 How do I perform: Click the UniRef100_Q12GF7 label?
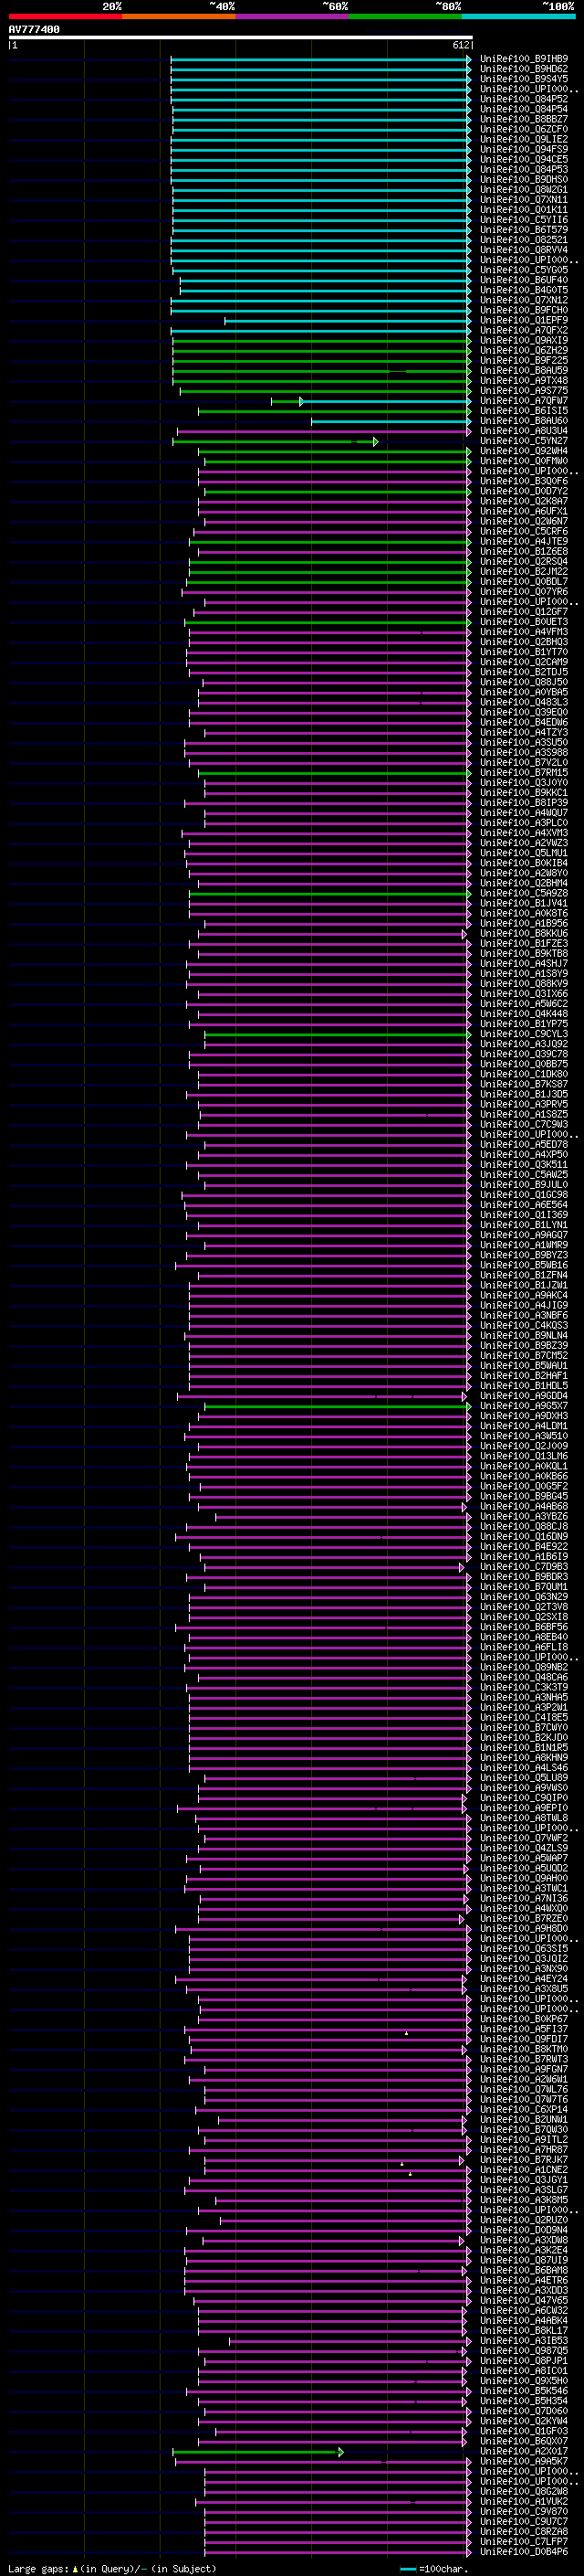coord(524,612)
